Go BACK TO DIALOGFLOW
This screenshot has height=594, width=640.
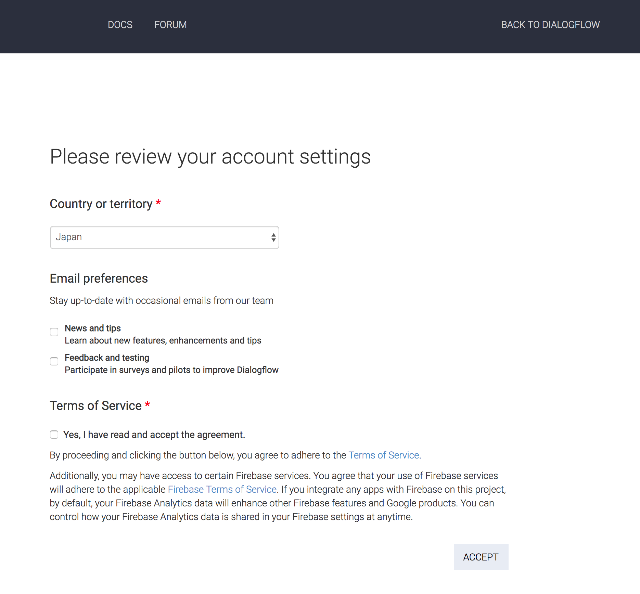(x=550, y=25)
